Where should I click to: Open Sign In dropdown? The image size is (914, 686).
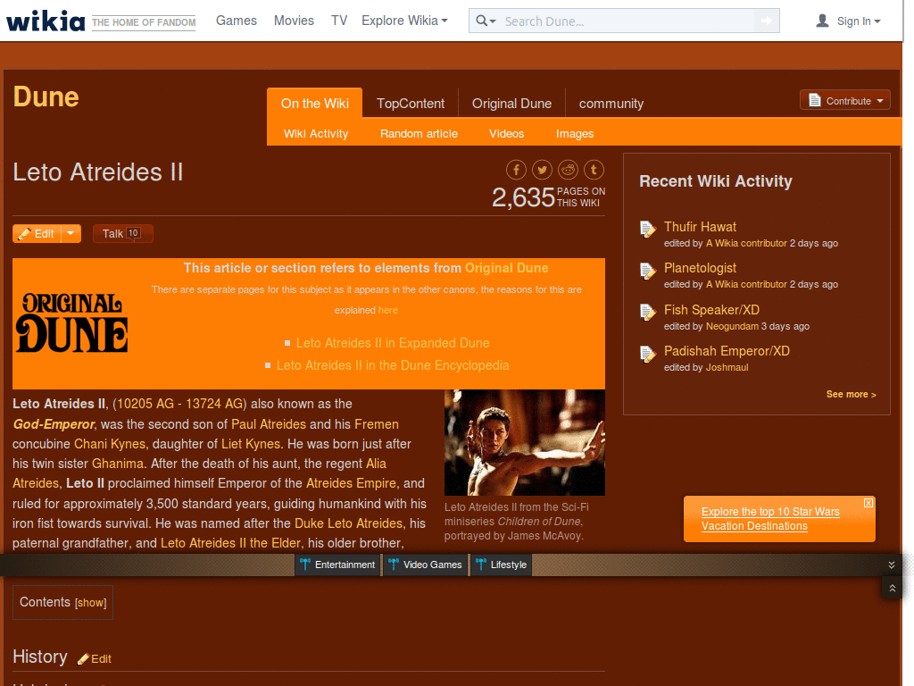859,21
